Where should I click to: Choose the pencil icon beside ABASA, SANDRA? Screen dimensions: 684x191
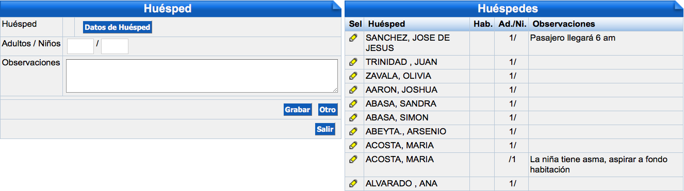353,103
